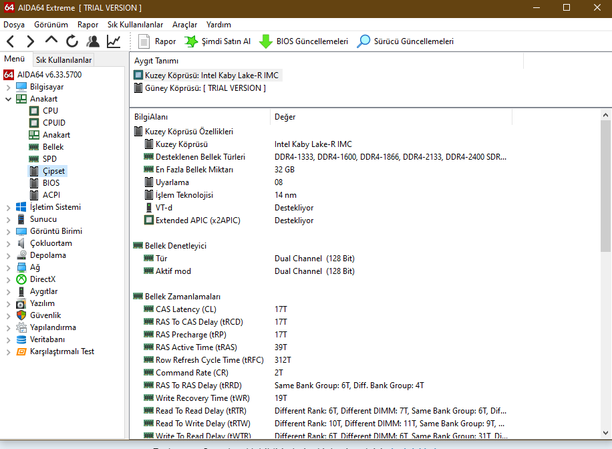Open the Araçlar menu
The image size is (612, 449).
point(184,25)
